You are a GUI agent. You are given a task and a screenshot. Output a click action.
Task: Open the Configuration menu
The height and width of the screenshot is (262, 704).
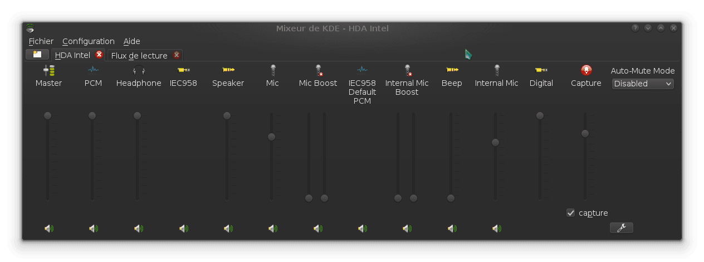[x=89, y=41]
